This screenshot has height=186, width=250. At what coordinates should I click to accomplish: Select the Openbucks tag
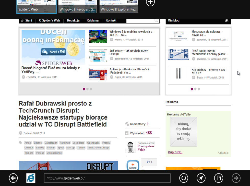[93, 143]
